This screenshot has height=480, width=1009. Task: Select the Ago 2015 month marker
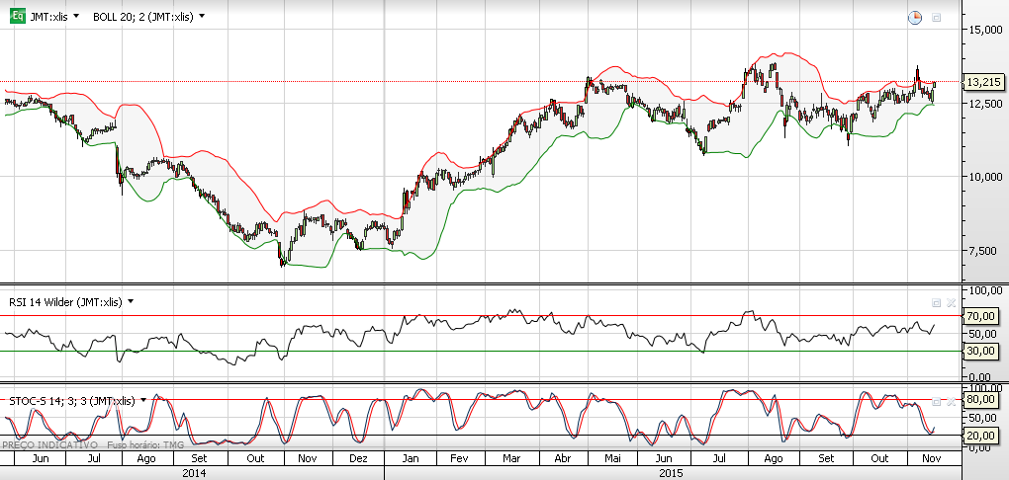pyautogui.click(x=773, y=459)
